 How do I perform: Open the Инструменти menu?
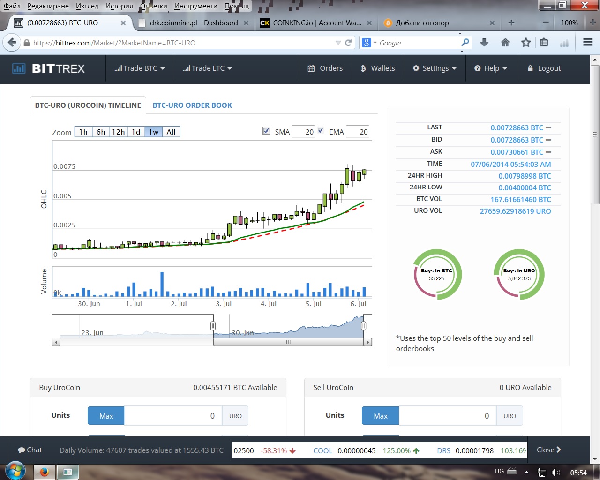[x=196, y=6]
